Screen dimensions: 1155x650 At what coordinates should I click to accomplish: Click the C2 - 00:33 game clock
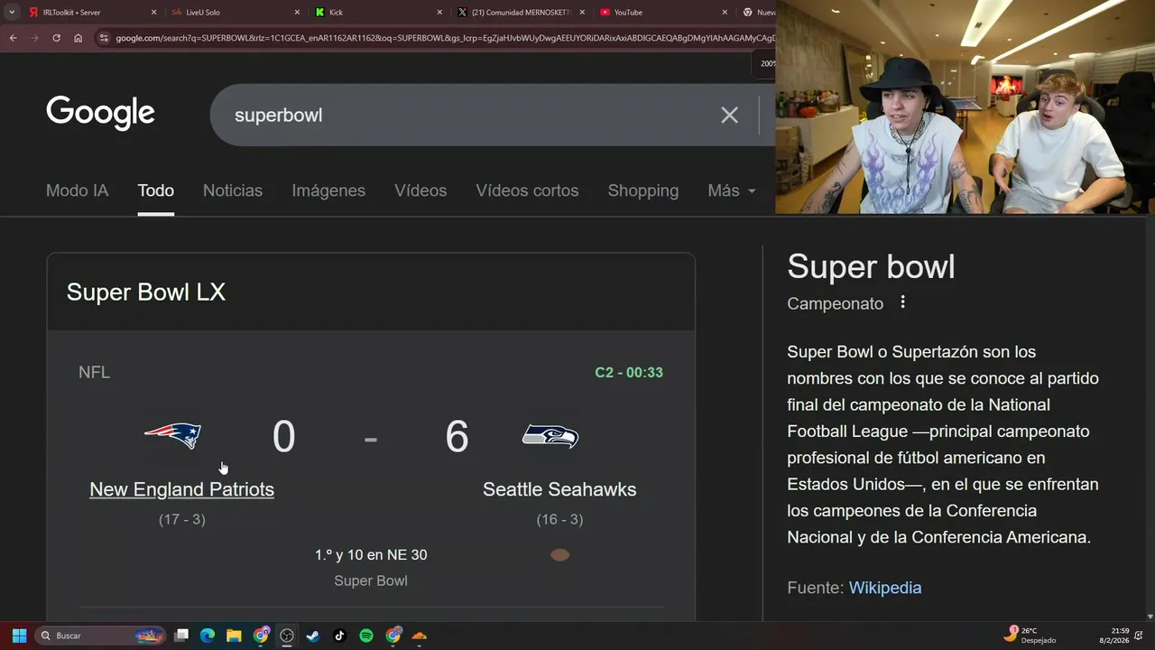[629, 372]
